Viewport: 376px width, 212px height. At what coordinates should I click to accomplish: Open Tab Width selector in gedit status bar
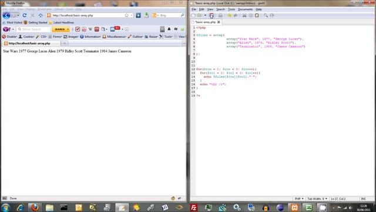[x=317, y=199]
